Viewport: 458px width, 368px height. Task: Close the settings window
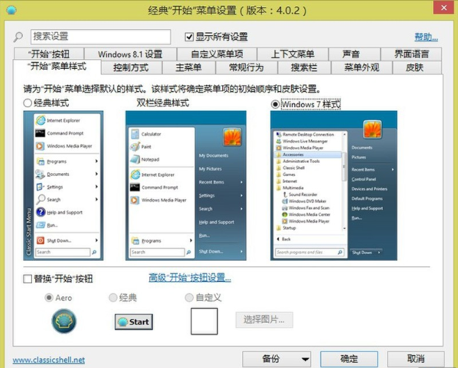pos(443,8)
